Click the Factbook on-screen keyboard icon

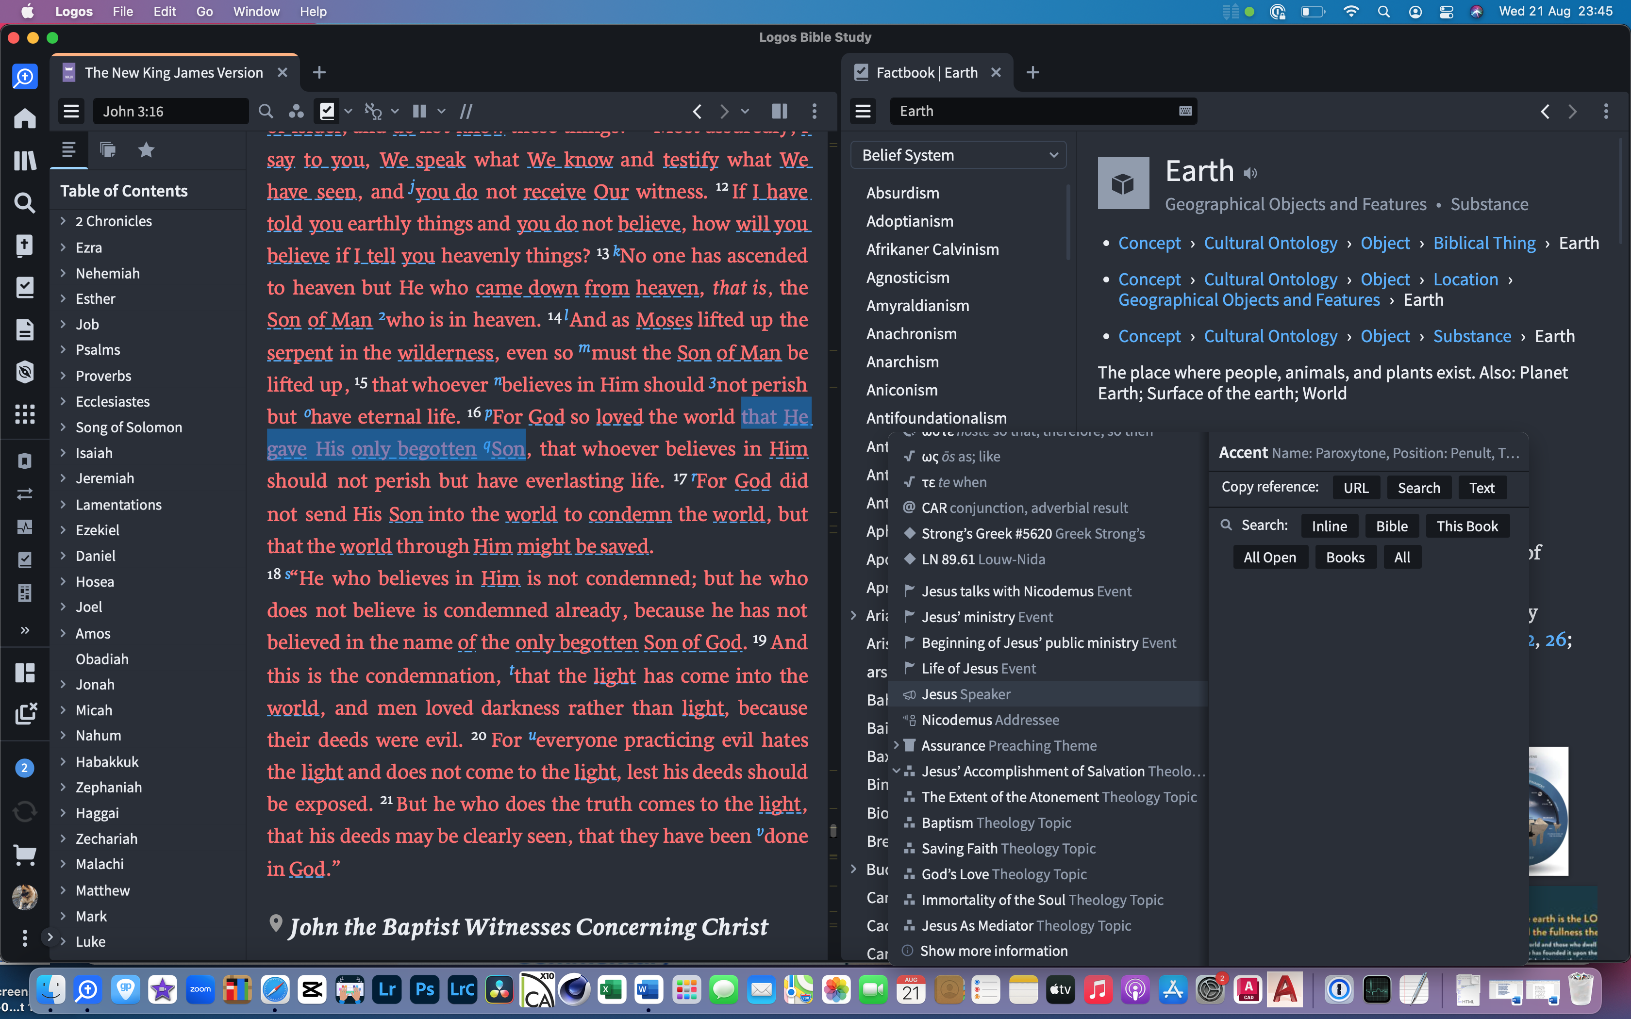[1185, 111]
